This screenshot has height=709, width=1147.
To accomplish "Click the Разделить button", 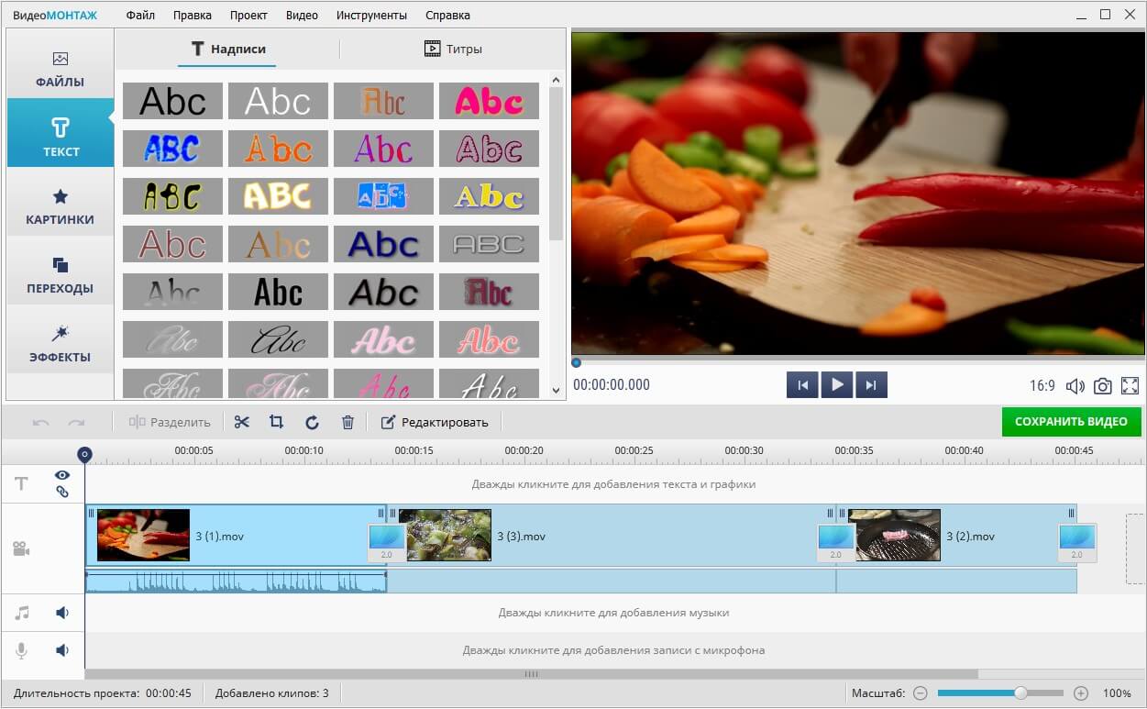I will 171,422.
